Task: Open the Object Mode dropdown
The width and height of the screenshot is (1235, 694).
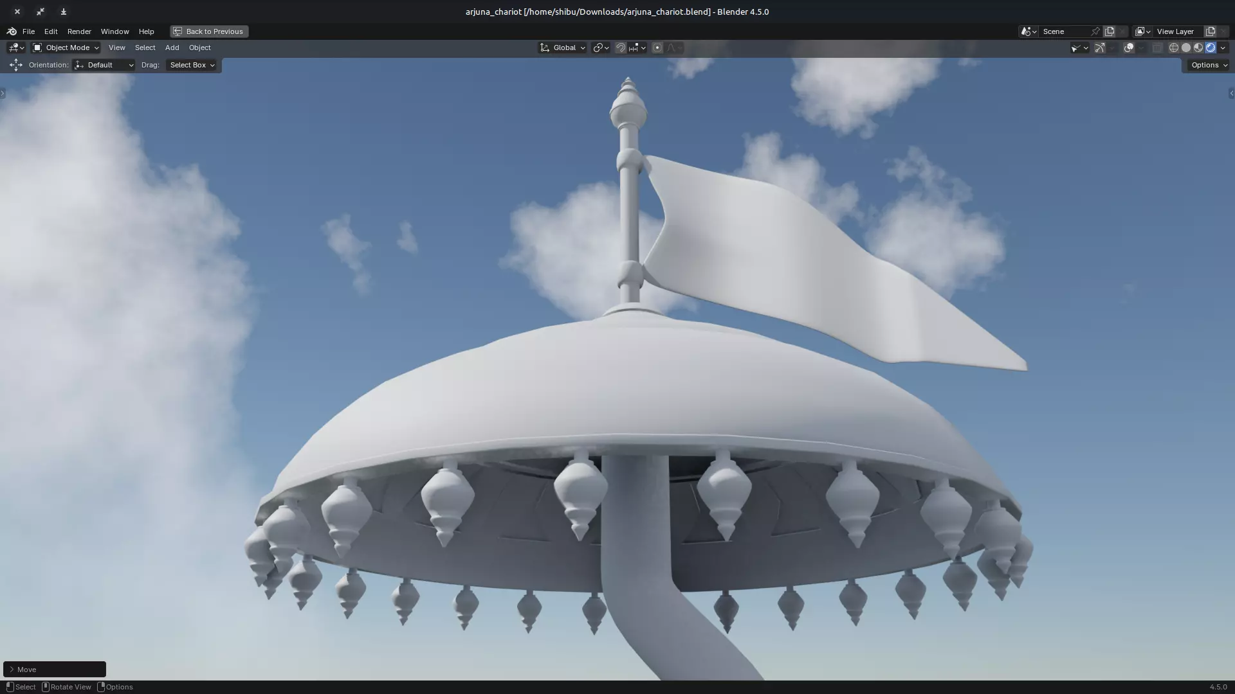Action: coord(66,48)
